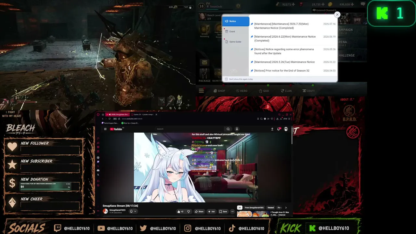Start YouTube voice search microphone
Image resolution: width=416 pixels, height=234 pixels.
237,129
